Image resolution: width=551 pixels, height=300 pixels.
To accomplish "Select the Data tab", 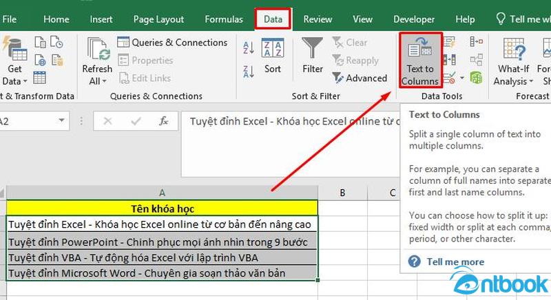I will [x=273, y=19].
